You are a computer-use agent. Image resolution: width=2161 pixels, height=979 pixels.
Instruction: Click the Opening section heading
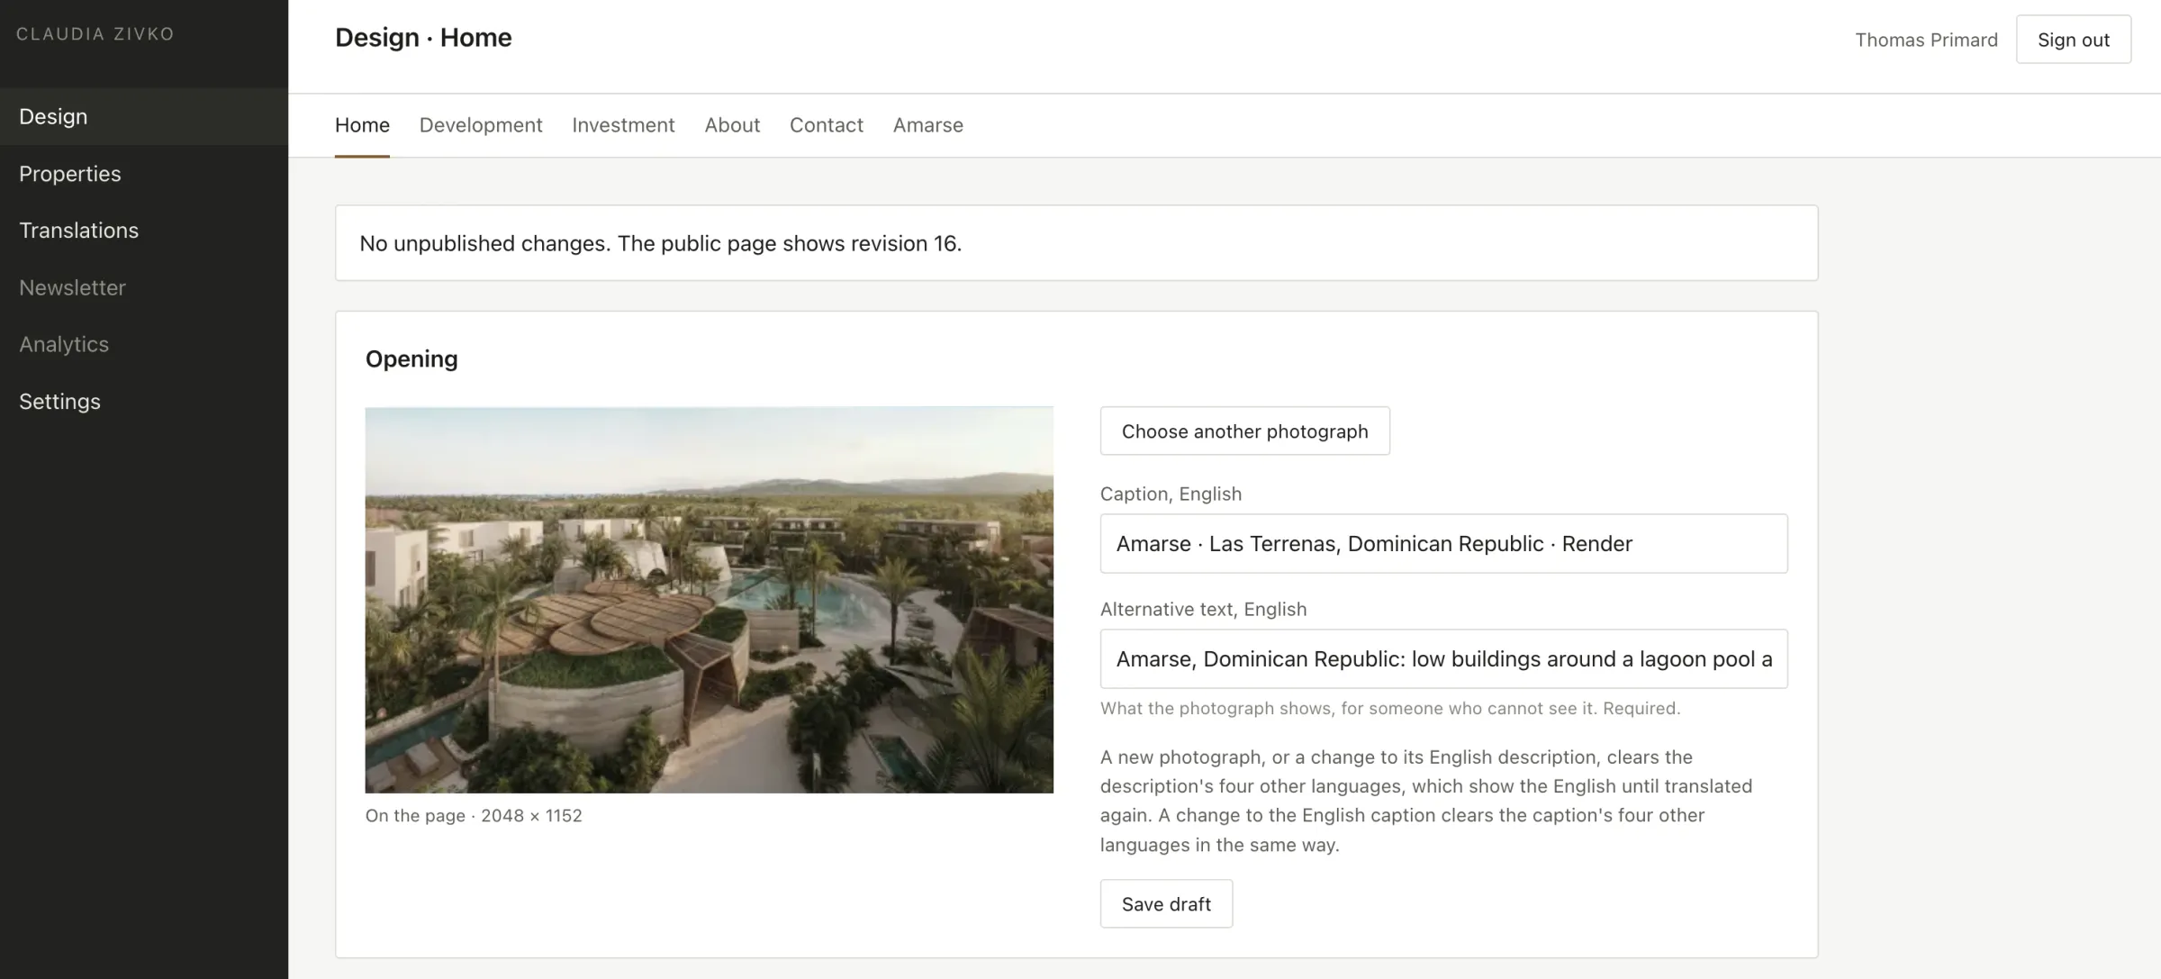point(411,358)
